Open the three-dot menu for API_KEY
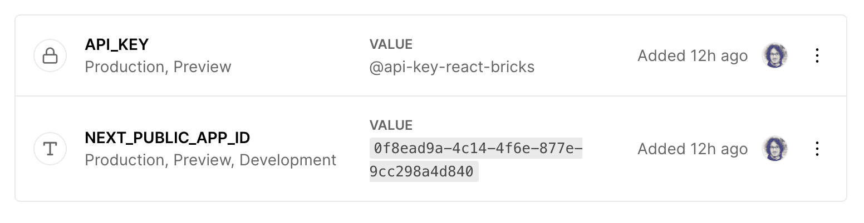 (817, 55)
